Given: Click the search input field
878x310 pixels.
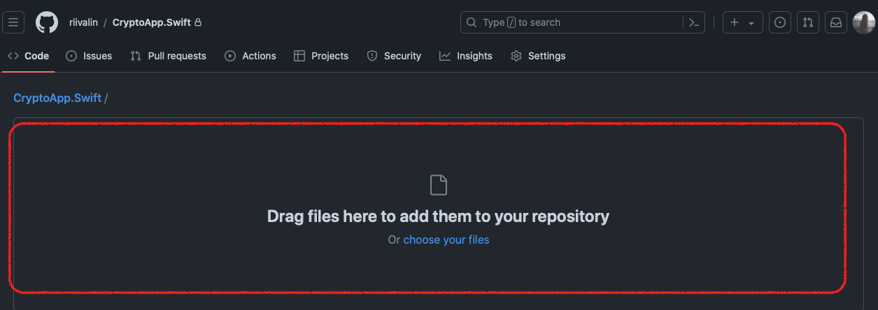Looking at the screenshot, I should click(574, 22).
